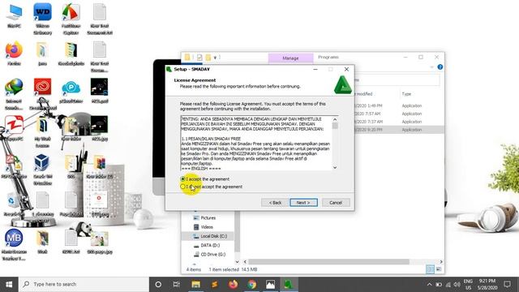Screen dimensions: 519x292
Task: Open File Explorer from the taskbar
Action: (x=195, y=285)
